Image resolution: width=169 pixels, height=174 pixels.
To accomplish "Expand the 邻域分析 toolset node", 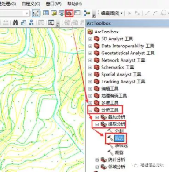I will (x=97, y=167).
